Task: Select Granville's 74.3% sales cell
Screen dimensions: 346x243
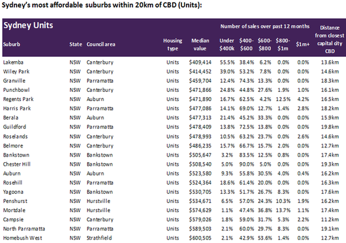Action: tap(246, 81)
